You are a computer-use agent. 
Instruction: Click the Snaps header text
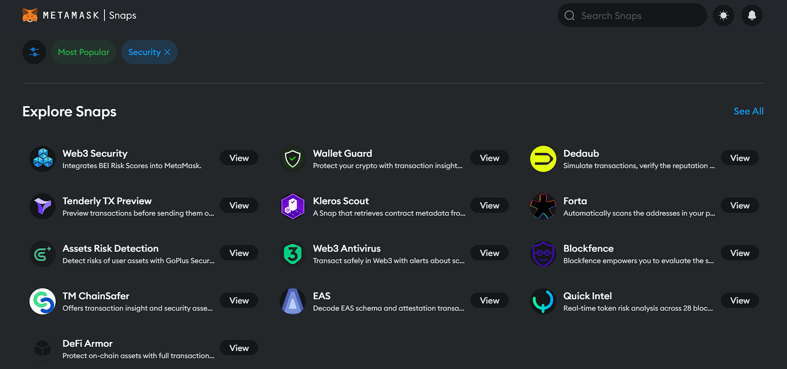click(123, 15)
